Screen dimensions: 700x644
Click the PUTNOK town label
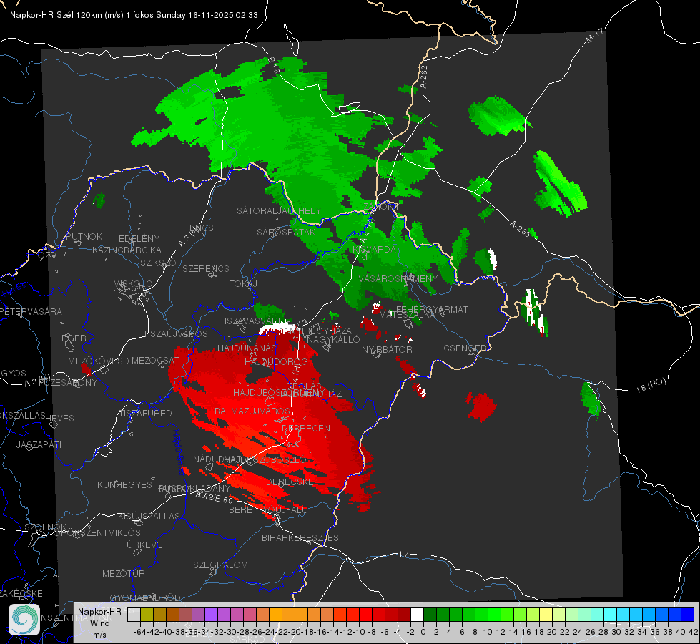(x=84, y=236)
